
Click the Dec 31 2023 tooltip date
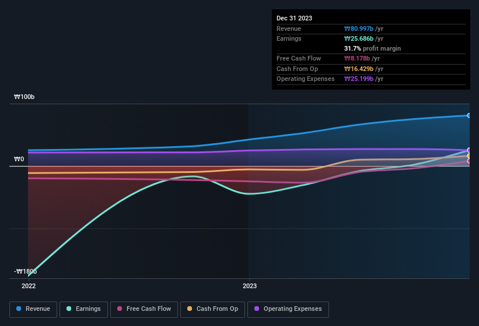[x=294, y=18]
